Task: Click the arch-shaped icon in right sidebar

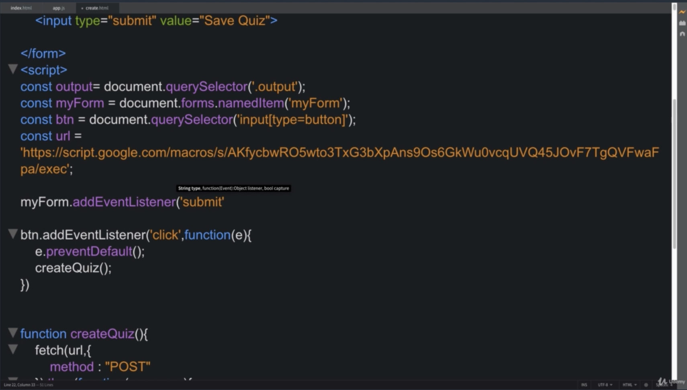Action: [682, 33]
